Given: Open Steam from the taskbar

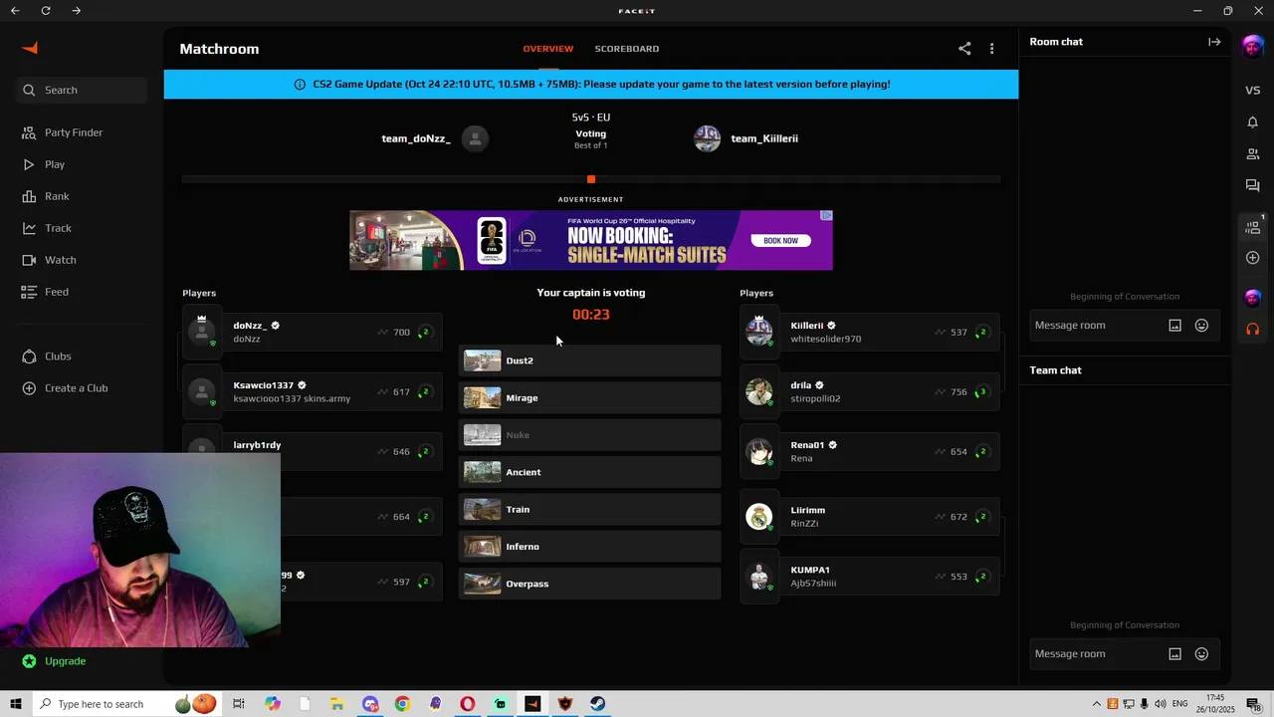Looking at the screenshot, I should [597, 704].
